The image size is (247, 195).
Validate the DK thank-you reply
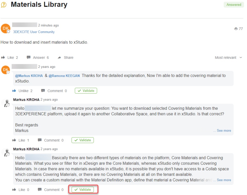(86, 91)
